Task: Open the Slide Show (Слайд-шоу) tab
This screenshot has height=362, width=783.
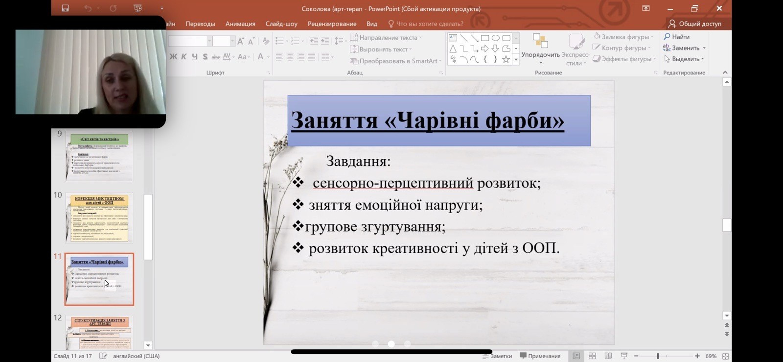Action: [x=281, y=24]
